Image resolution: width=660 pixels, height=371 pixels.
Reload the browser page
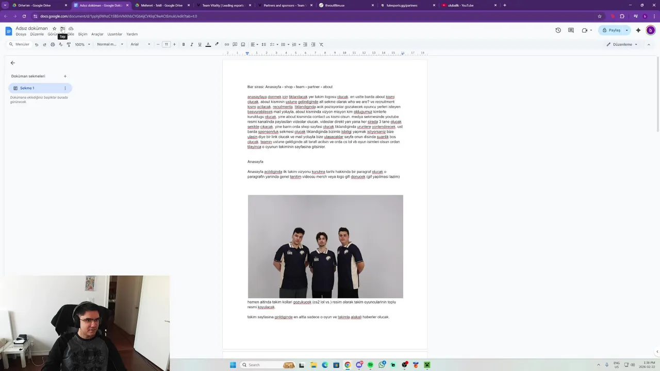pos(24,16)
